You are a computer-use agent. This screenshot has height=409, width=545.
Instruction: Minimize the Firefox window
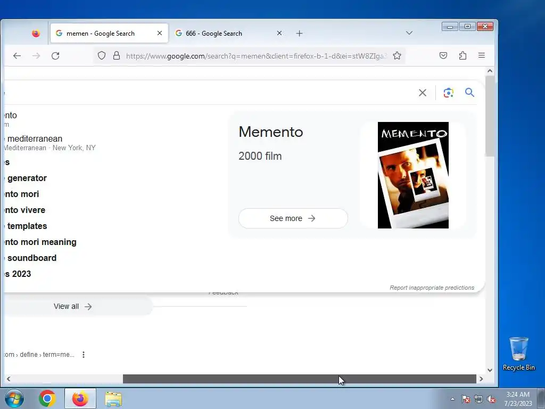tap(450, 27)
